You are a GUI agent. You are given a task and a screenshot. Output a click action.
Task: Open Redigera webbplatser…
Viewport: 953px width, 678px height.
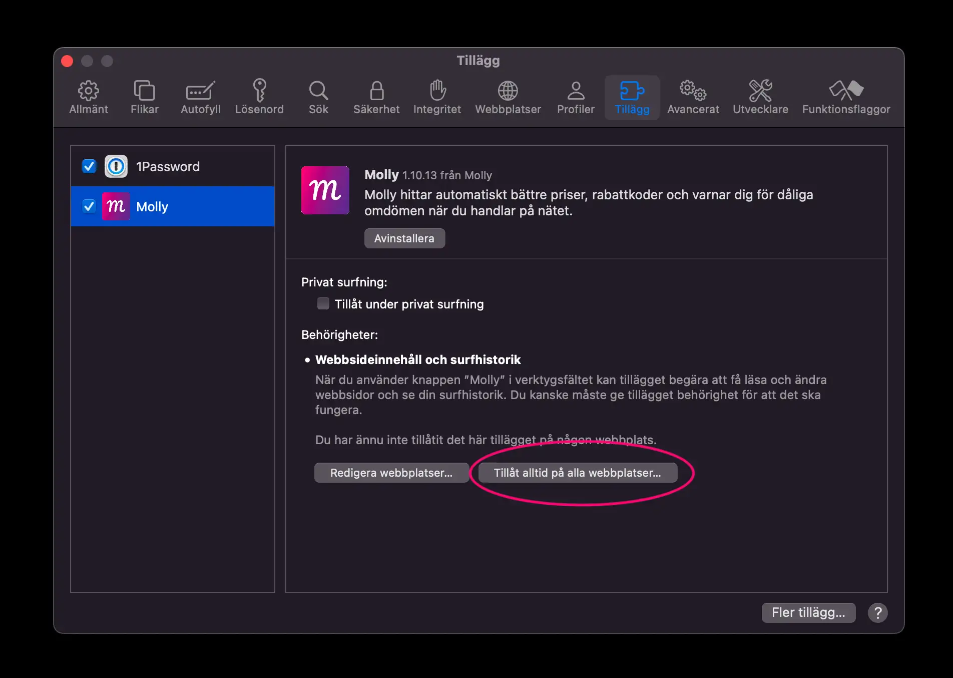click(391, 473)
